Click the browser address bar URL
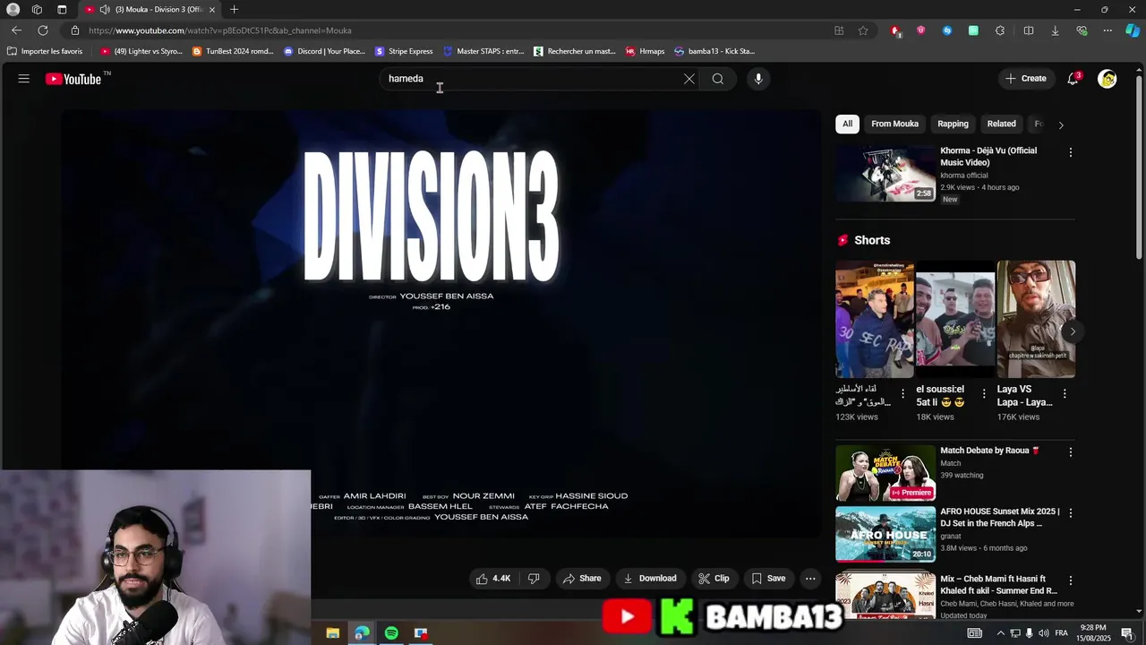Screen dimensions: 1146x645 point(220,30)
